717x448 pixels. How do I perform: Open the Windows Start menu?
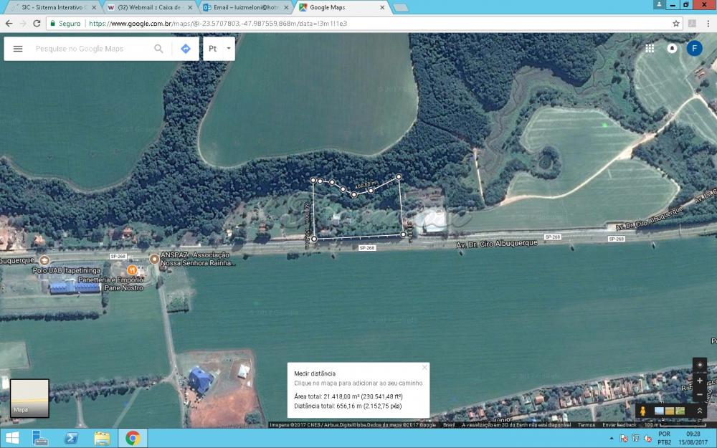click(12, 438)
